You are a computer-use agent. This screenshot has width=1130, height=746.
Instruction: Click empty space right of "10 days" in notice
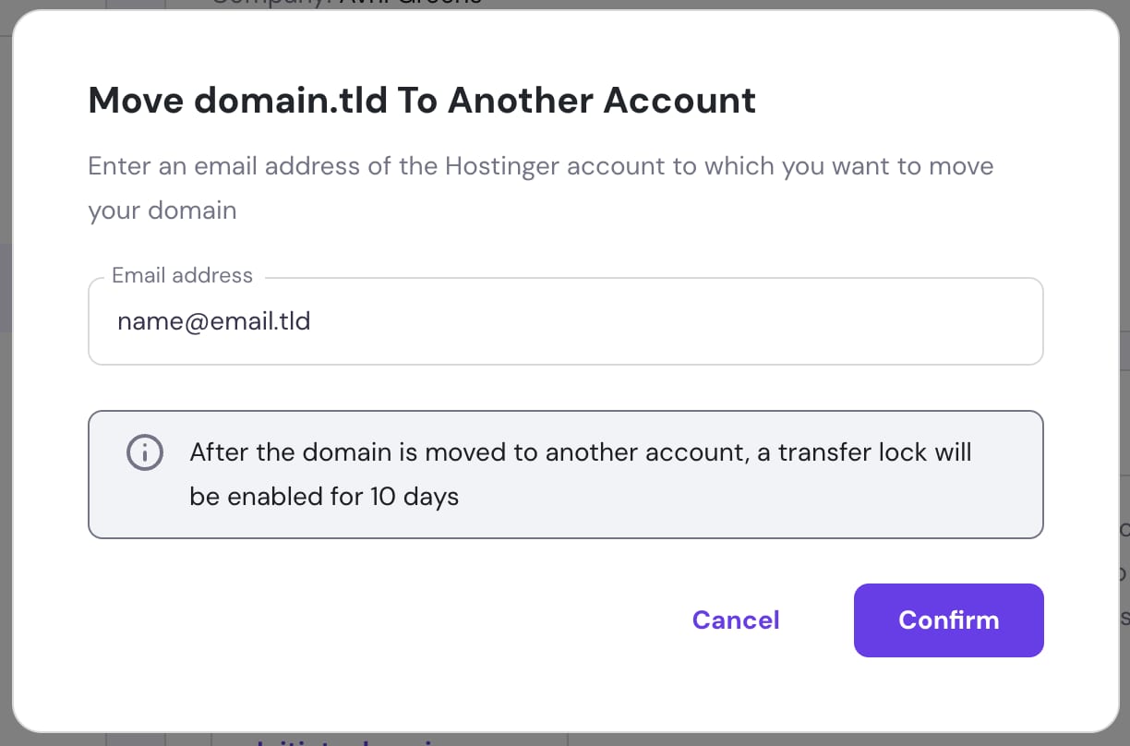tap(739, 497)
